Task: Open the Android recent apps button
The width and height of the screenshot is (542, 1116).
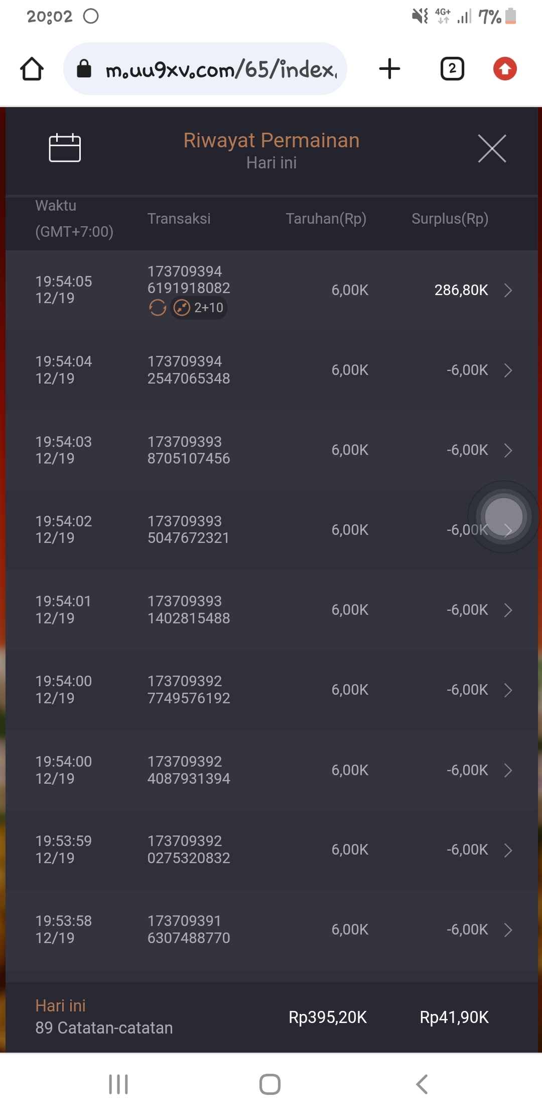Action: 118,1084
